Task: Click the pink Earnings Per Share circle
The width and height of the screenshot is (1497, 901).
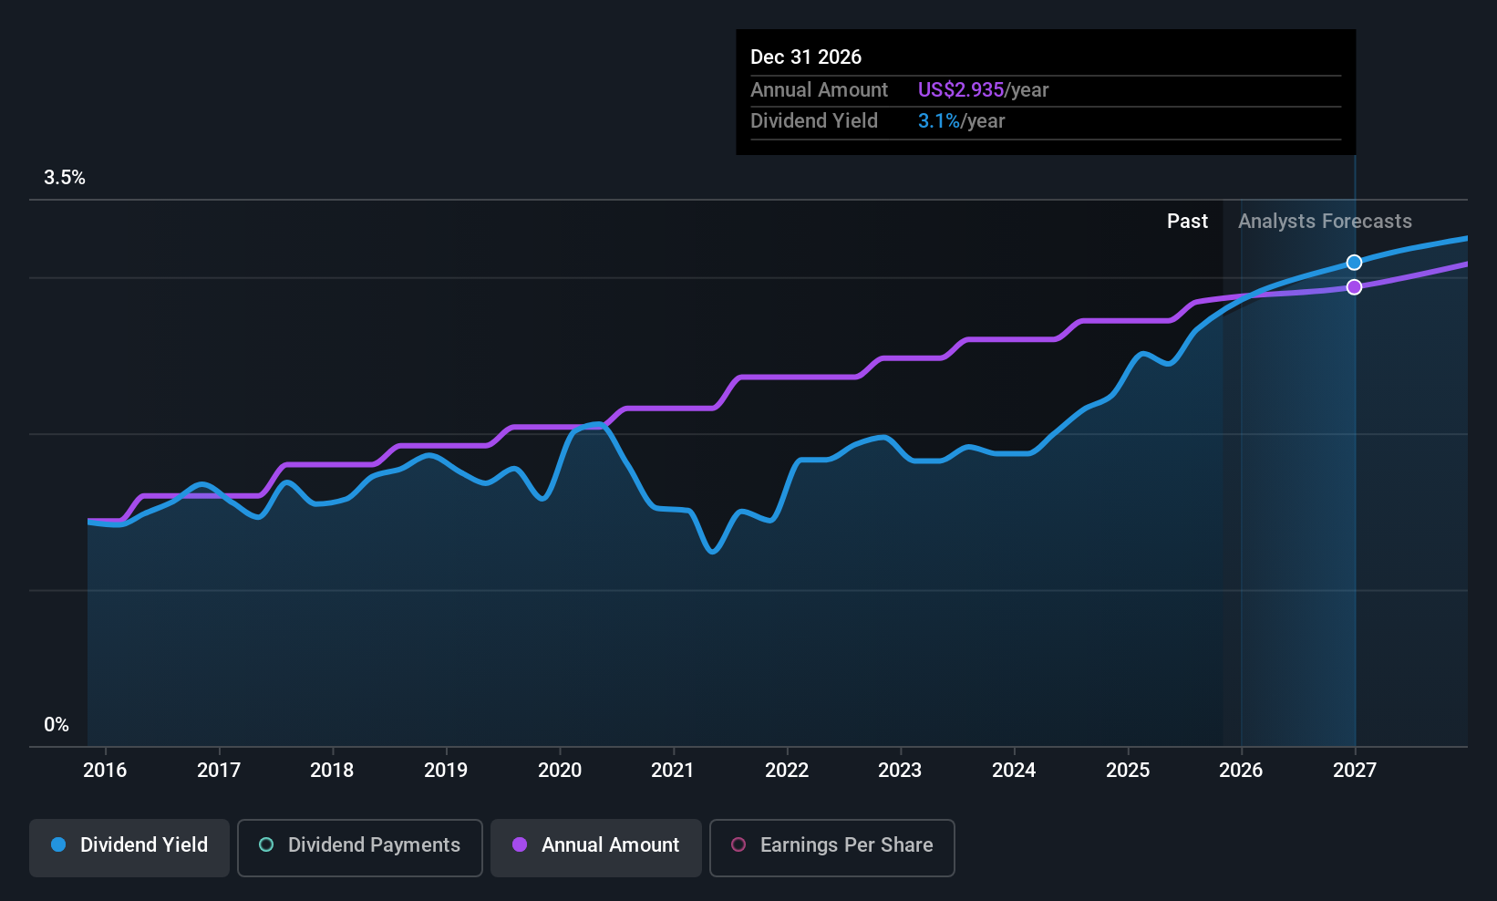Action: [x=738, y=844]
